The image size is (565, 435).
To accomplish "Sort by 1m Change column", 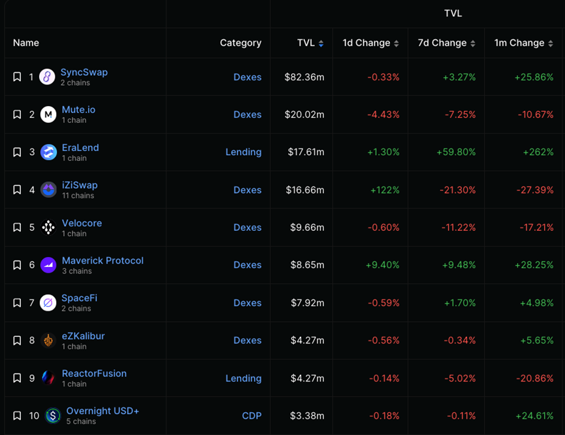I will 523,43.
